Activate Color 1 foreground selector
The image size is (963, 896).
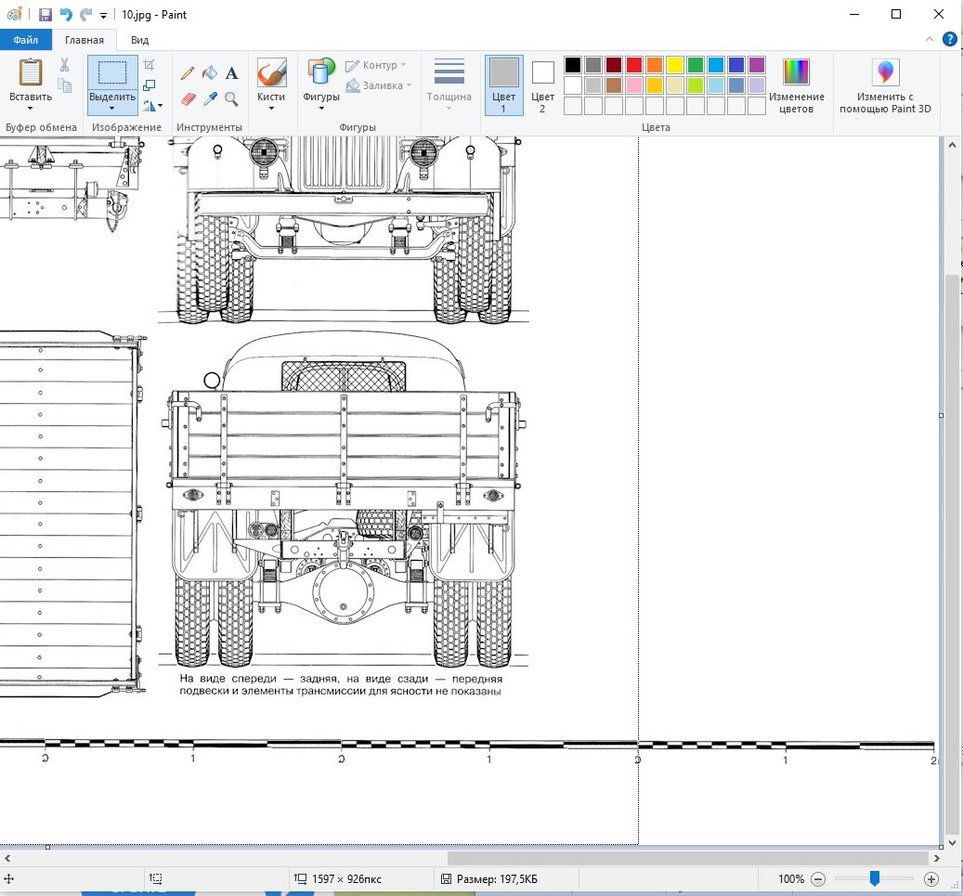(503, 85)
